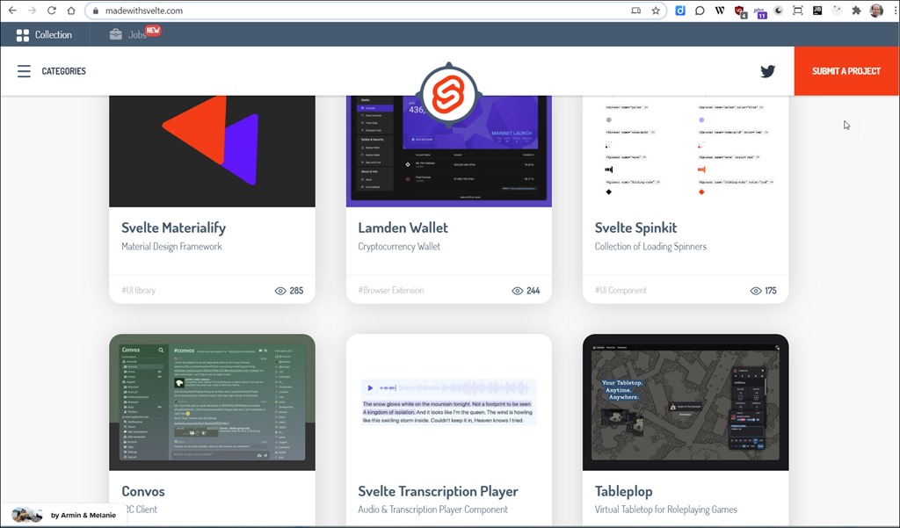The image size is (900, 528).
Task: Open the Jobs tab marked NEW
Action: tap(134, 34)
